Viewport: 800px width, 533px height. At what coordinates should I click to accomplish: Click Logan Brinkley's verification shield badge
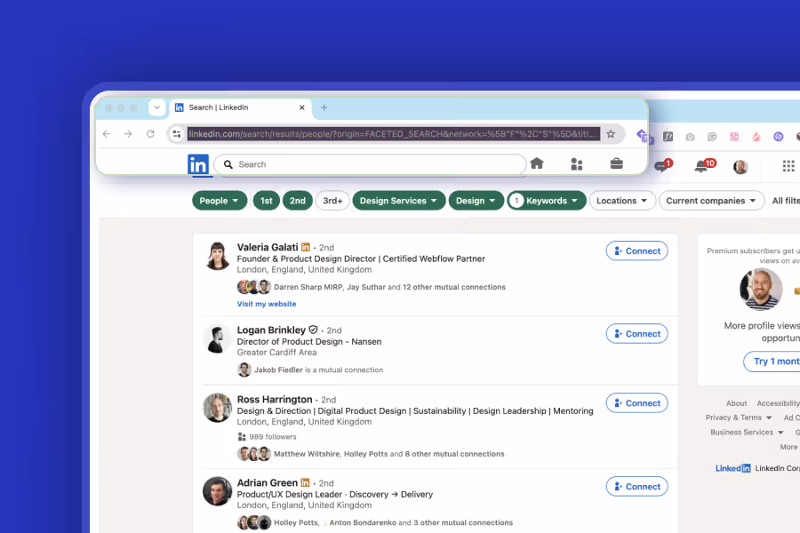click(313, 330)
